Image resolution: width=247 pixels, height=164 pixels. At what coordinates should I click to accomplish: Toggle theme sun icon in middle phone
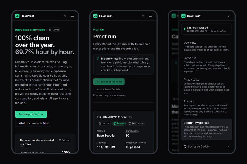click(143, 16)
